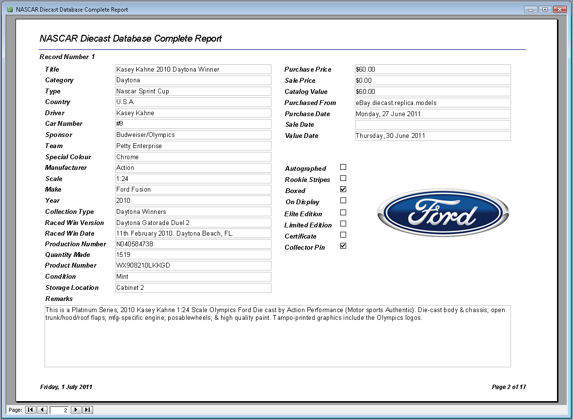Click the Sale Price field '$0.00'
573x420 pixels.
tap(433, 80)
